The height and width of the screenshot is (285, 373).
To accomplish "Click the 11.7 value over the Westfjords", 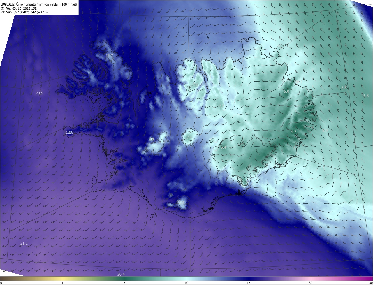I will (109, 56).
